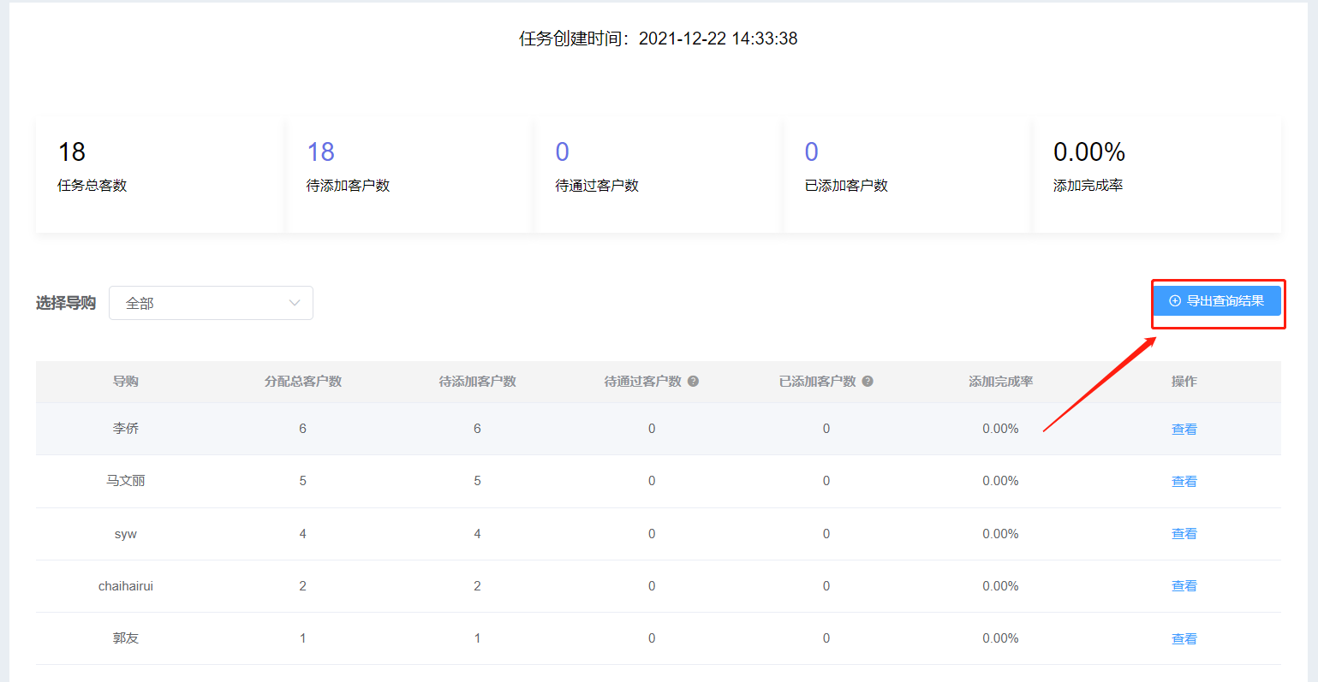The height and width of the screenshot is (682, 1318).
Task: Click the 任务总客数 card showing 18
Action: [159, 175]
